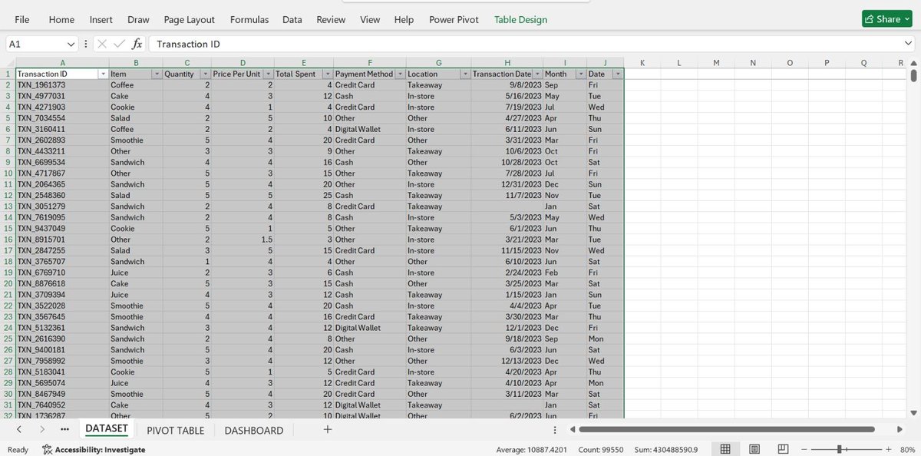This screenshot has width=921, height=456.
Task: Select the DATASET sheet tab
Action: pyautogui.click(x=107, y=429)
